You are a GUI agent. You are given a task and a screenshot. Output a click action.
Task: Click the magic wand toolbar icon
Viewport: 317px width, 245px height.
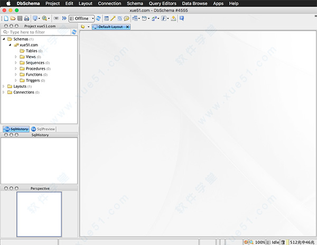tap(113, 19)
